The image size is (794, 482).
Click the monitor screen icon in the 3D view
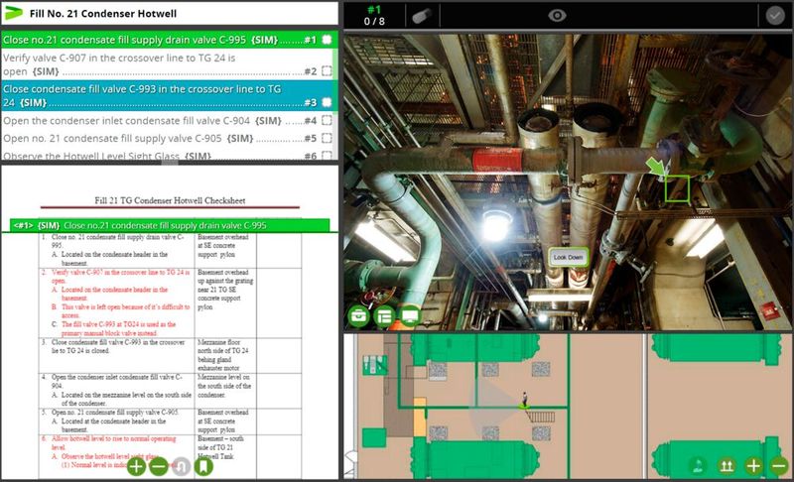tap(410, 316)
